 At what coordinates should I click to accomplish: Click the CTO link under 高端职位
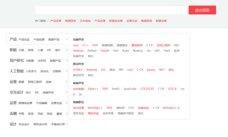[131, 108]
